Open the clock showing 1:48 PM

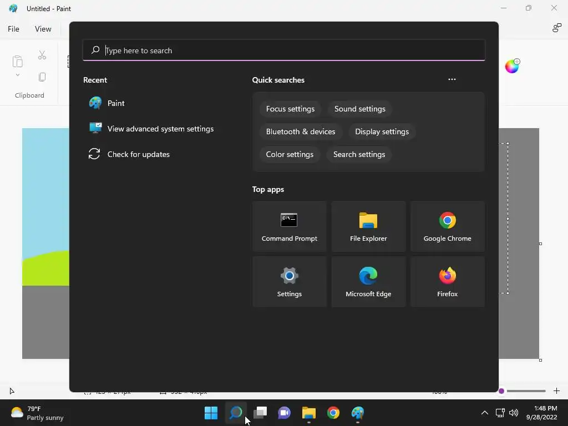pos(541,413)
